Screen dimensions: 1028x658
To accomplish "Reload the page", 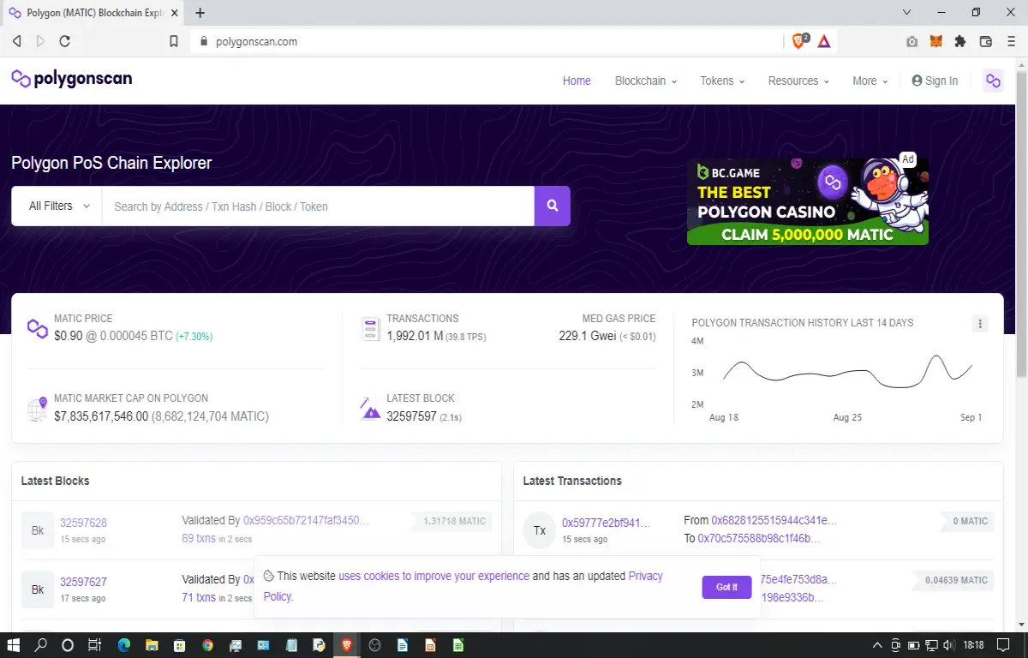I will 64,41.
